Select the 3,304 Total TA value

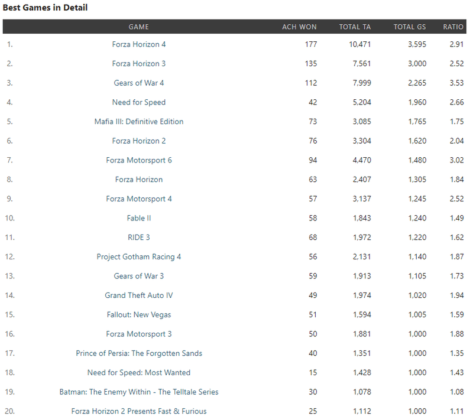point(362,141)
